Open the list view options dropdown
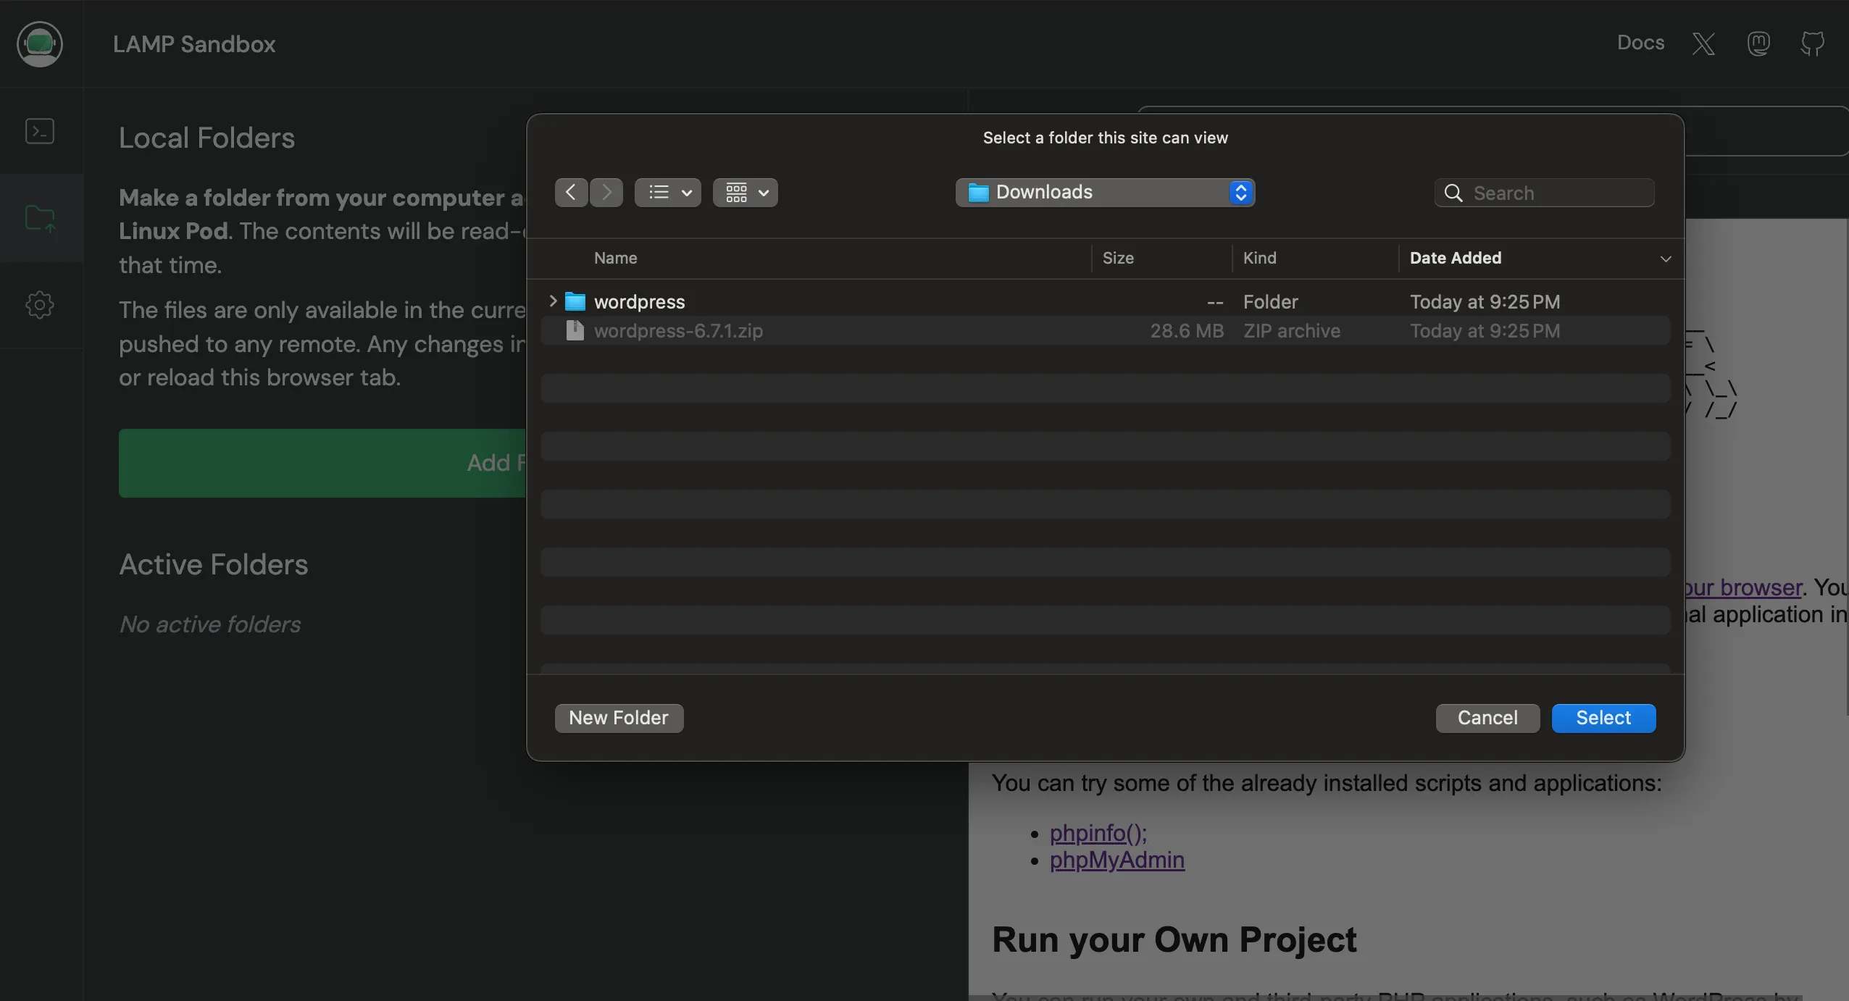 click(668, 193)
